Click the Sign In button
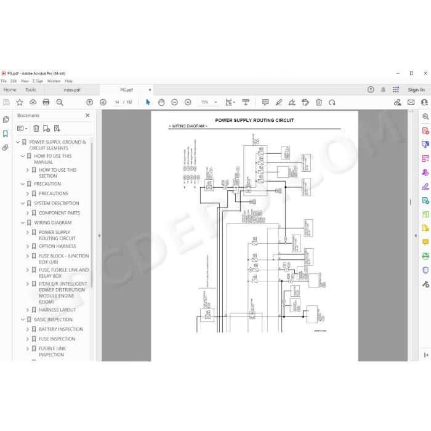 (416, 90)
